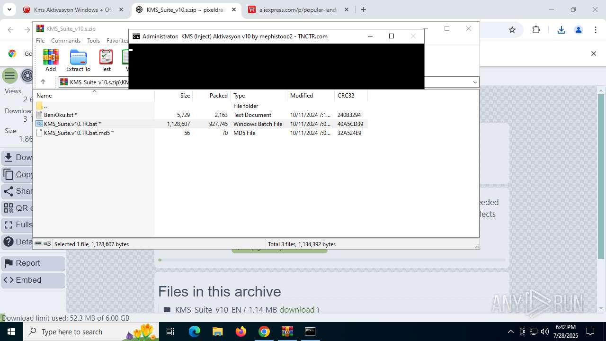Open a new Chrome tab
Screen dimensions: 606x341
(364, 9)
